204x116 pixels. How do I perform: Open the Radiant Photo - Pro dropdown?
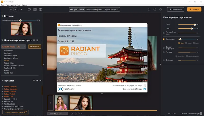click(14, 47)
